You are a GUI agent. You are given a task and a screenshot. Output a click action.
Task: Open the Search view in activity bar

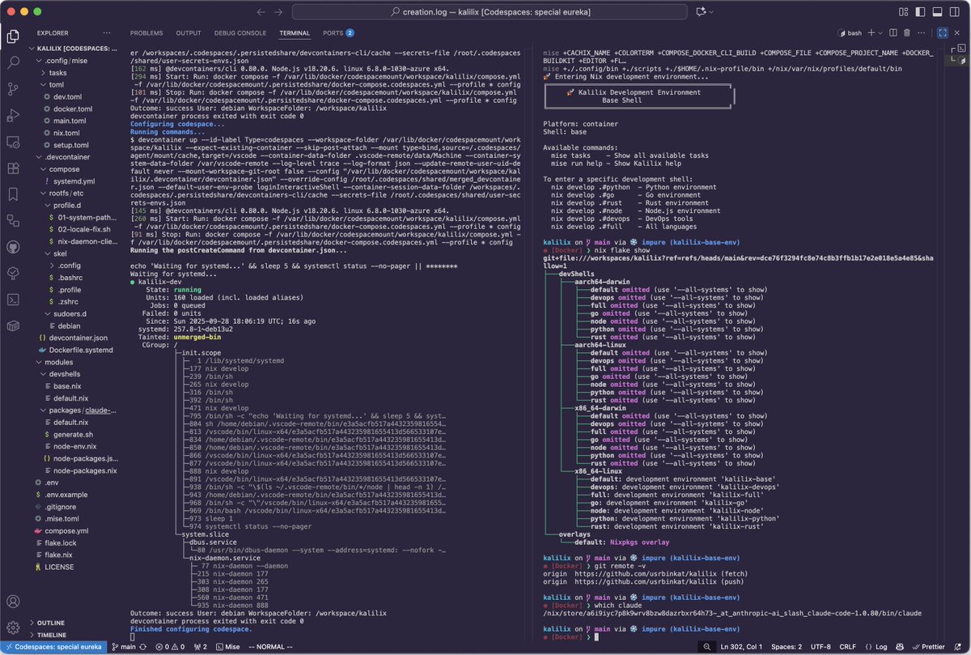point(13,62)
